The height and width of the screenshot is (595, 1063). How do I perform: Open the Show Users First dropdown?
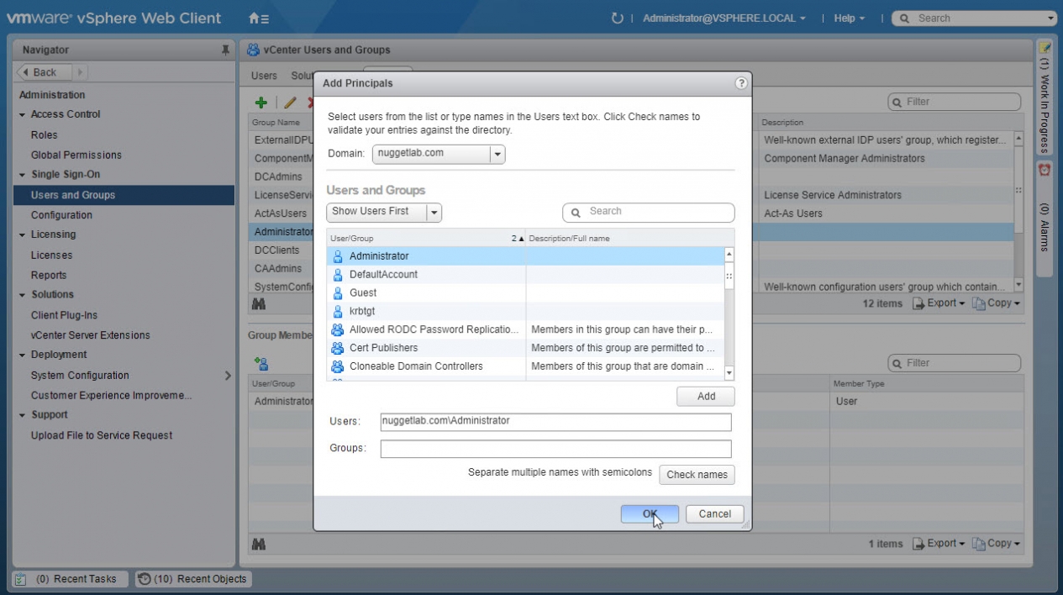click(x=434, y=213)
